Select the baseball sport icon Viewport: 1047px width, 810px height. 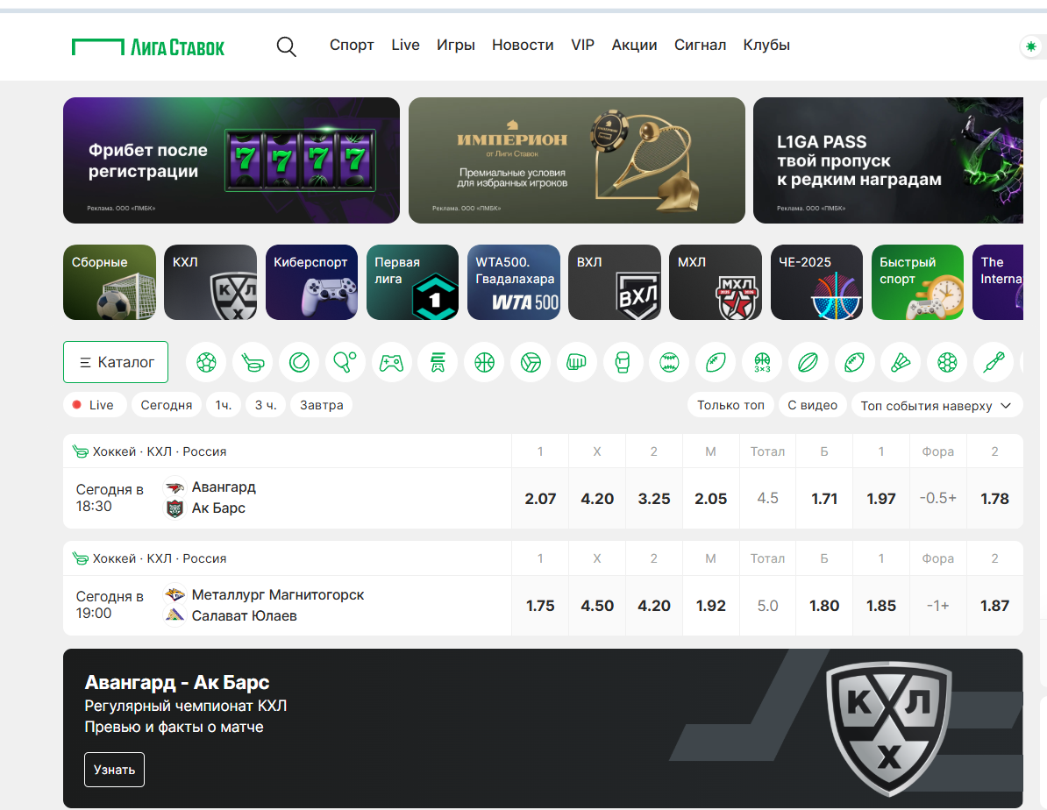click(669, 362)
